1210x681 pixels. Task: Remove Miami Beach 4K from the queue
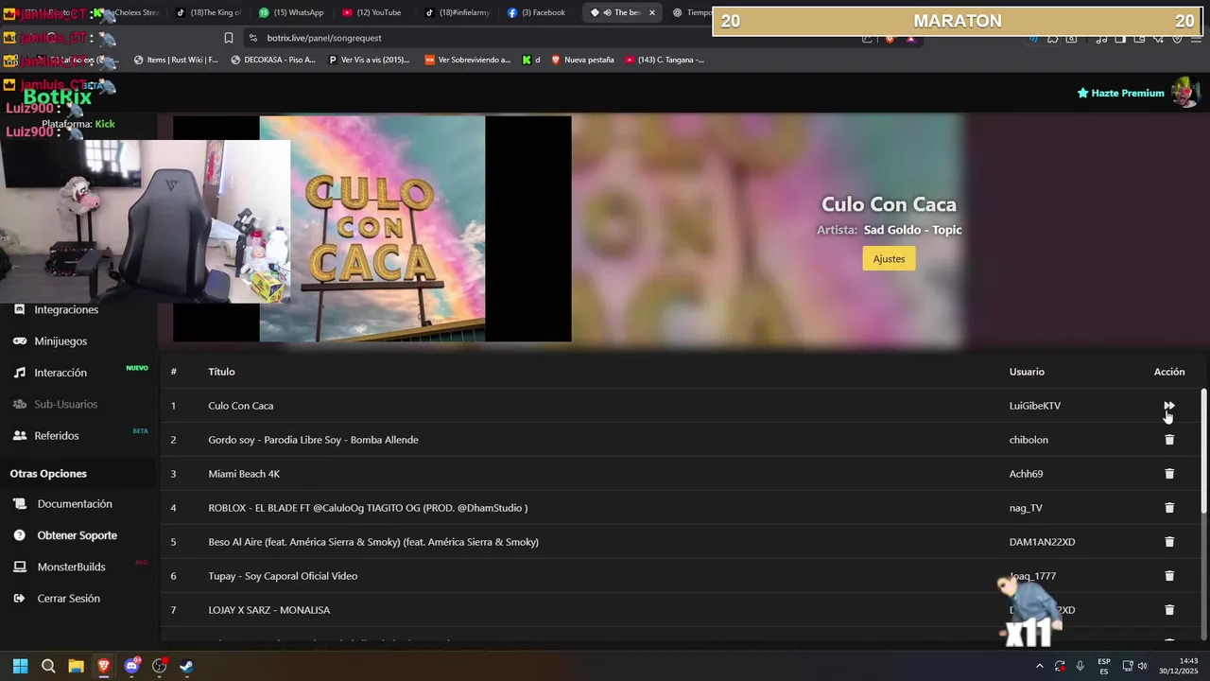click(x=1169, y=474)
